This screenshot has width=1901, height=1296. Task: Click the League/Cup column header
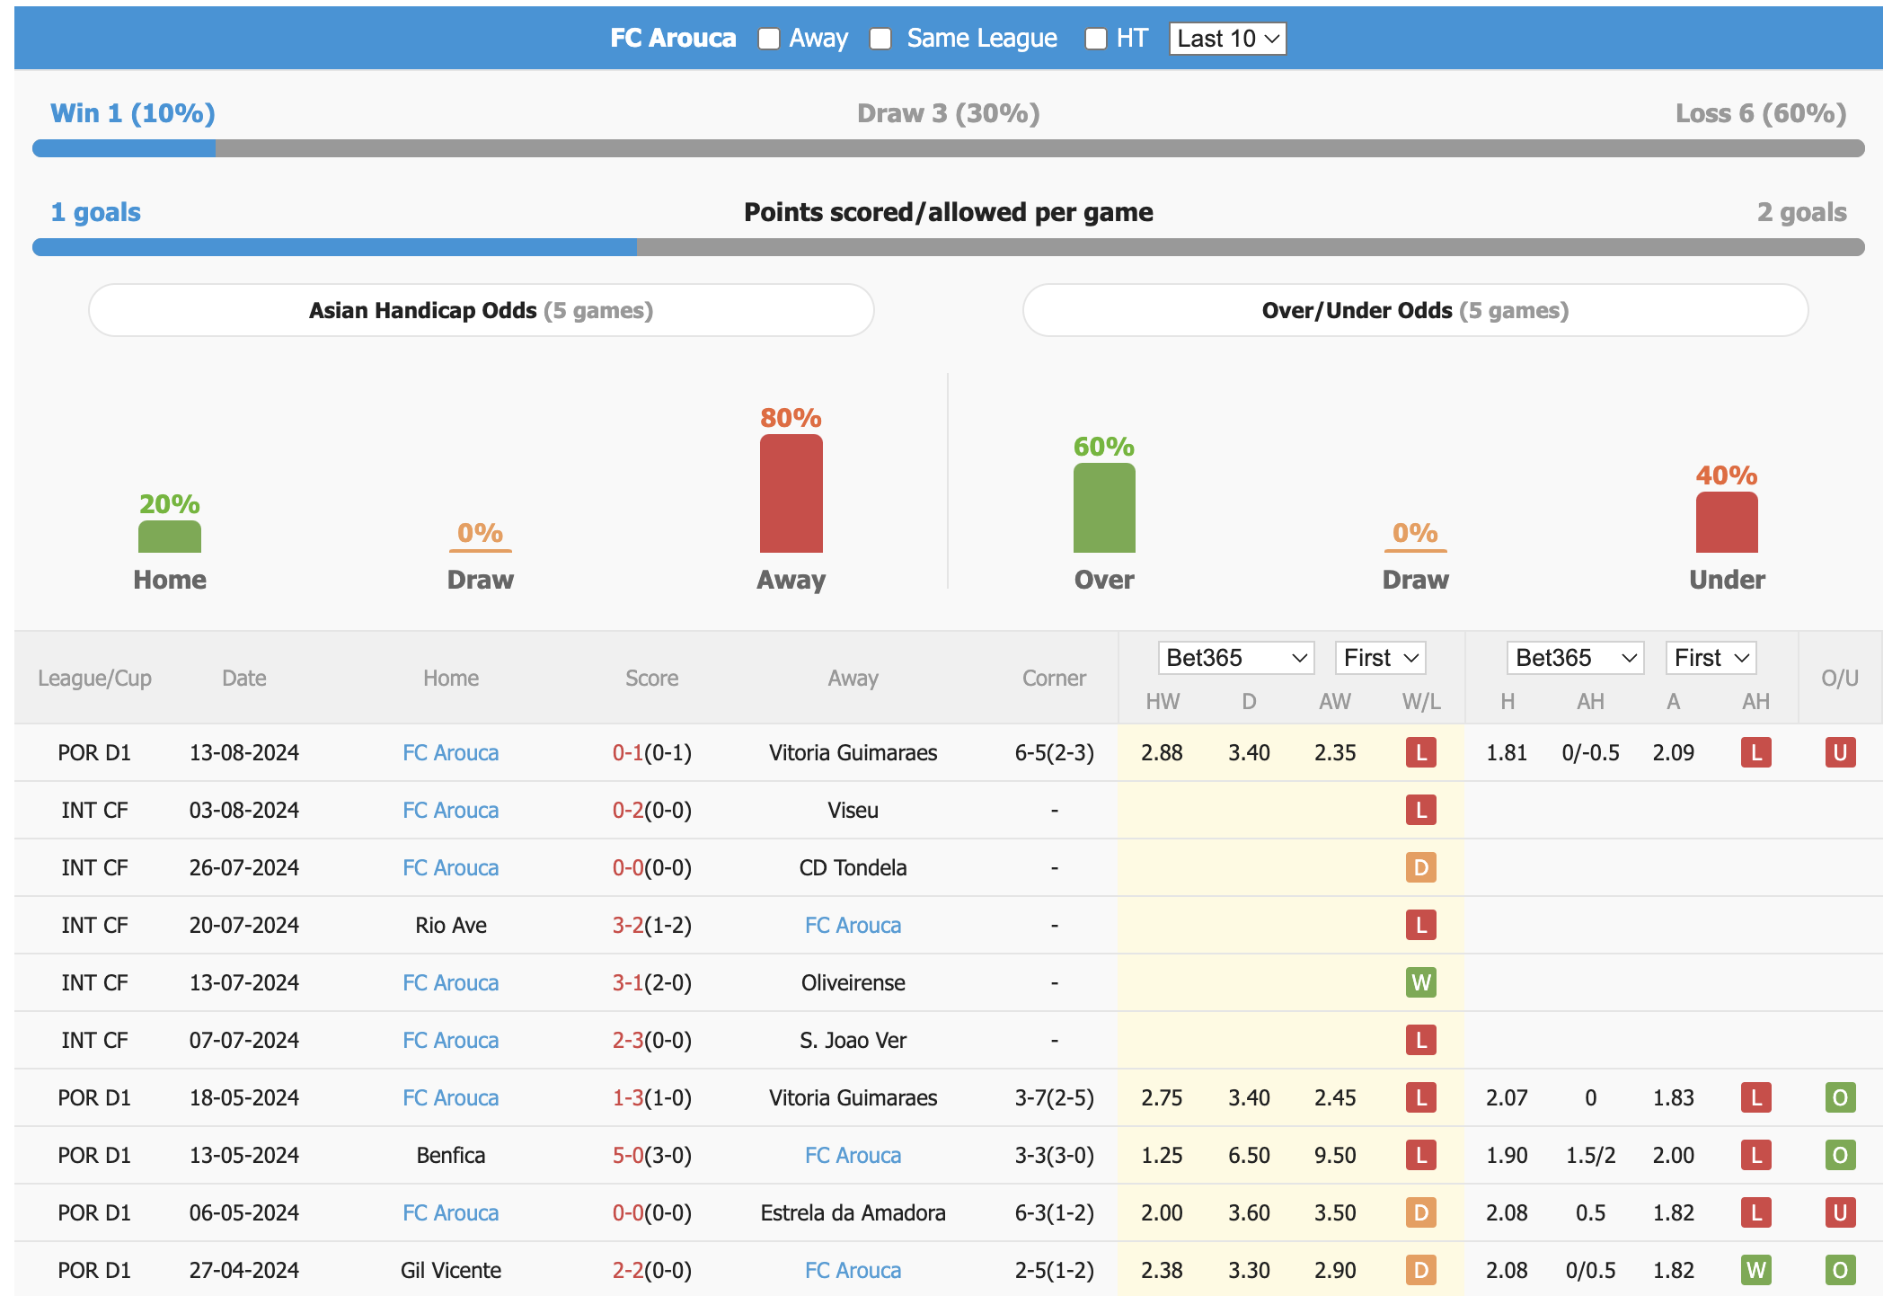94,679
